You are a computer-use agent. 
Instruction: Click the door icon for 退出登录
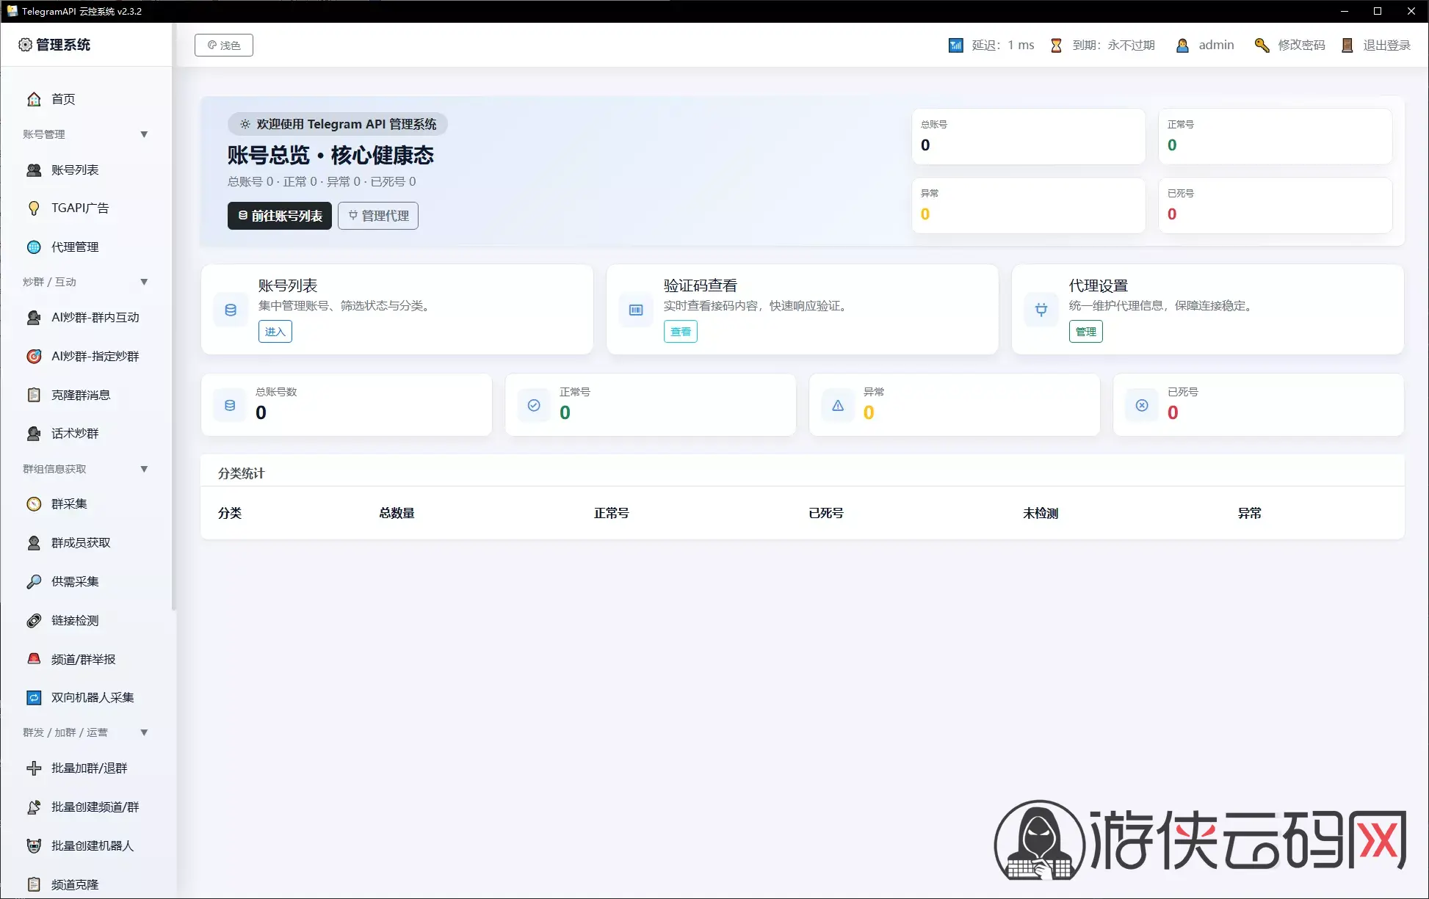pos(1347,46)
